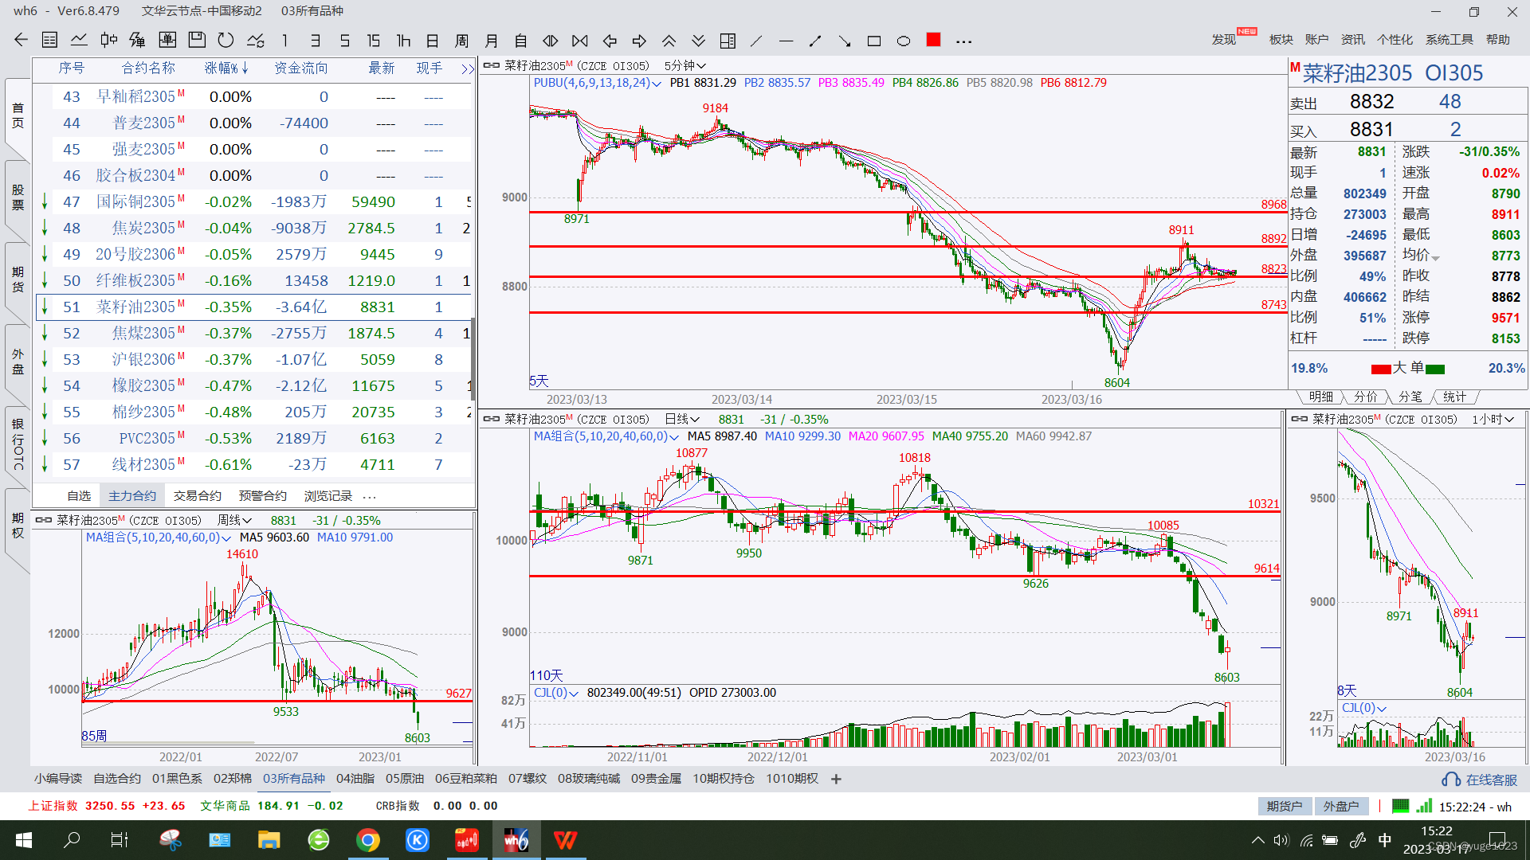Image resolution: width=1530 pixels, height=860 pixels.
Task: Click the 外盘户 button
Action: tap(1341, 807)
